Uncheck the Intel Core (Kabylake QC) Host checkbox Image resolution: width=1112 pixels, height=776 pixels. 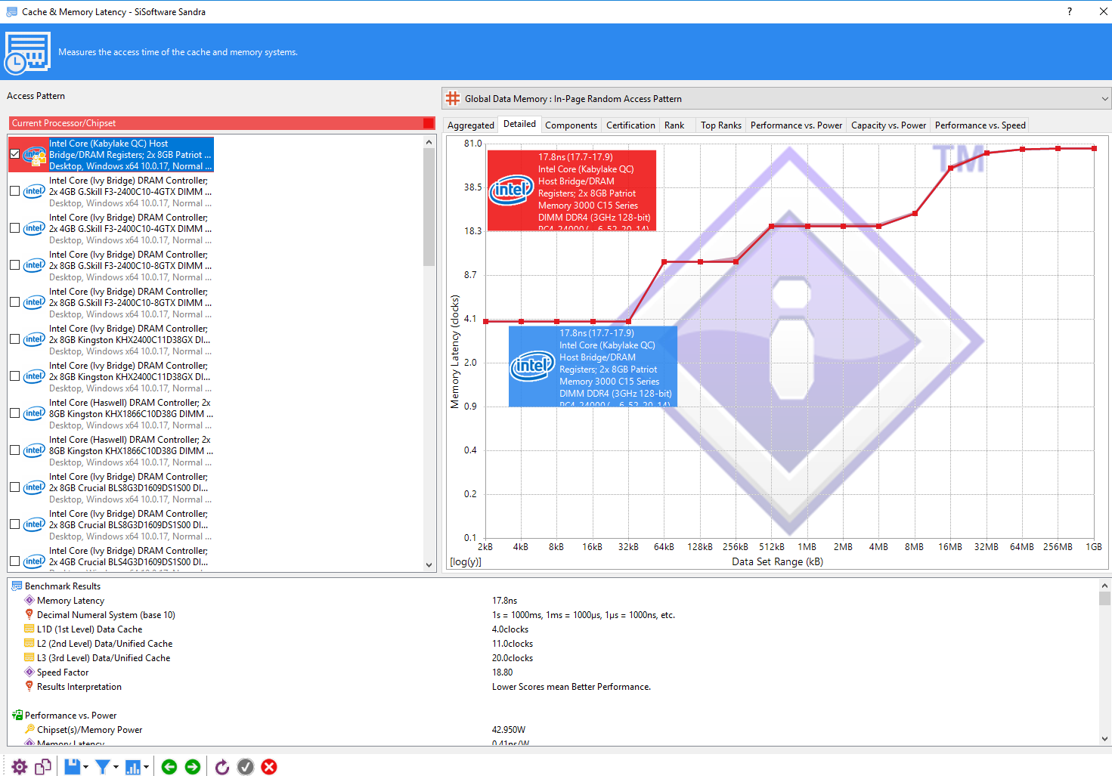click(x=14, y=154)
